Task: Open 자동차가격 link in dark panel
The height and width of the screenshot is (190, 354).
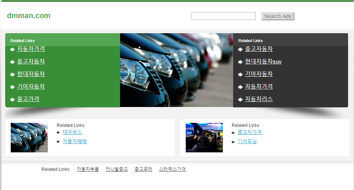Action: click(259, 86)
